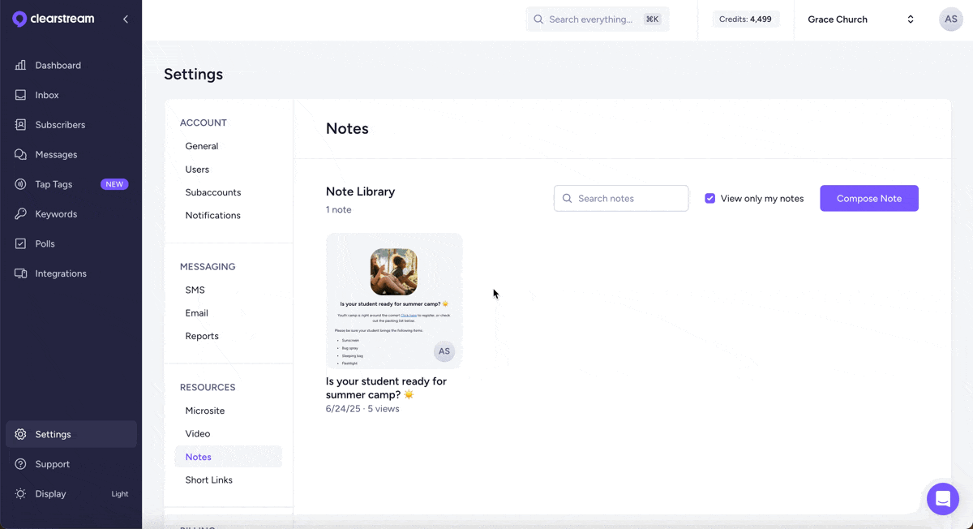View your Credits balance

point(745,19)
